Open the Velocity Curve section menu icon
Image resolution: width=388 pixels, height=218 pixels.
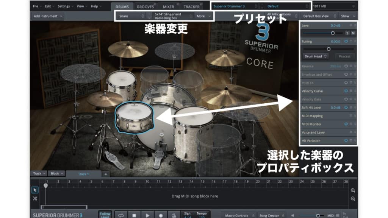pyautogui.click(x=350, y=91)
